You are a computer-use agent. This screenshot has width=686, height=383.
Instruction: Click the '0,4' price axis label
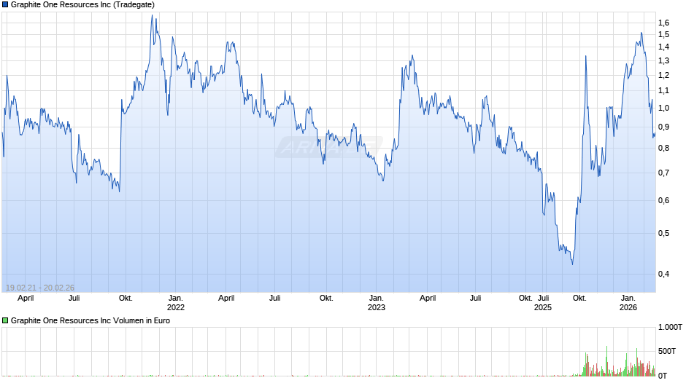pyautogui.click(x=663, y=274)
